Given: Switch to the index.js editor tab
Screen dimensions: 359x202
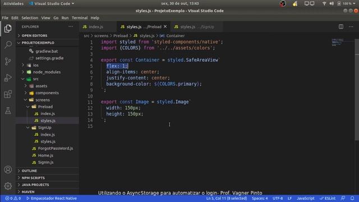Looking at the screenshot, I should (x=98, y=27).
